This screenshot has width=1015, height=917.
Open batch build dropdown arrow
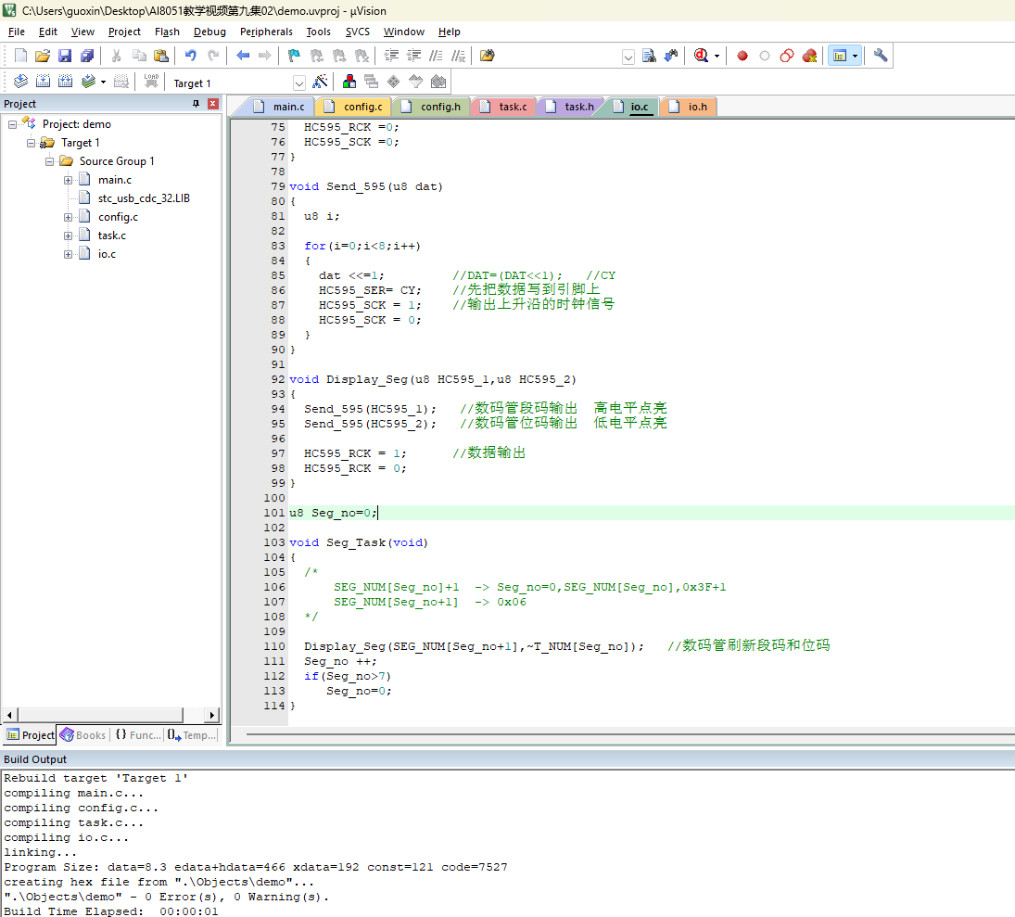click(103, 83)
